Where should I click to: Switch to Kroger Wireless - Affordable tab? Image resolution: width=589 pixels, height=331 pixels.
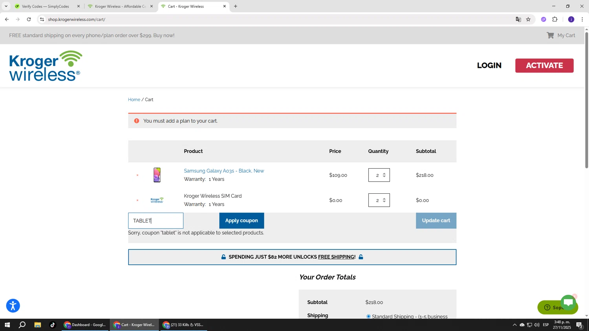120,6
